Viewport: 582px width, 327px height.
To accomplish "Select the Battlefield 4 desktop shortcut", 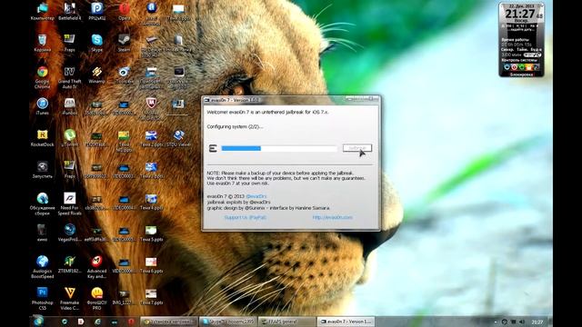I will (69, 12).
